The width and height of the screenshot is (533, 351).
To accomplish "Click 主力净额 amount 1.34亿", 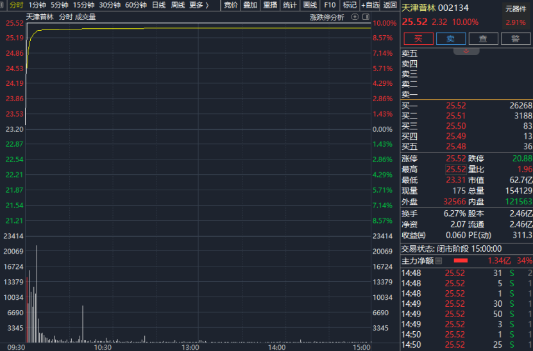I will click(500, 261).
